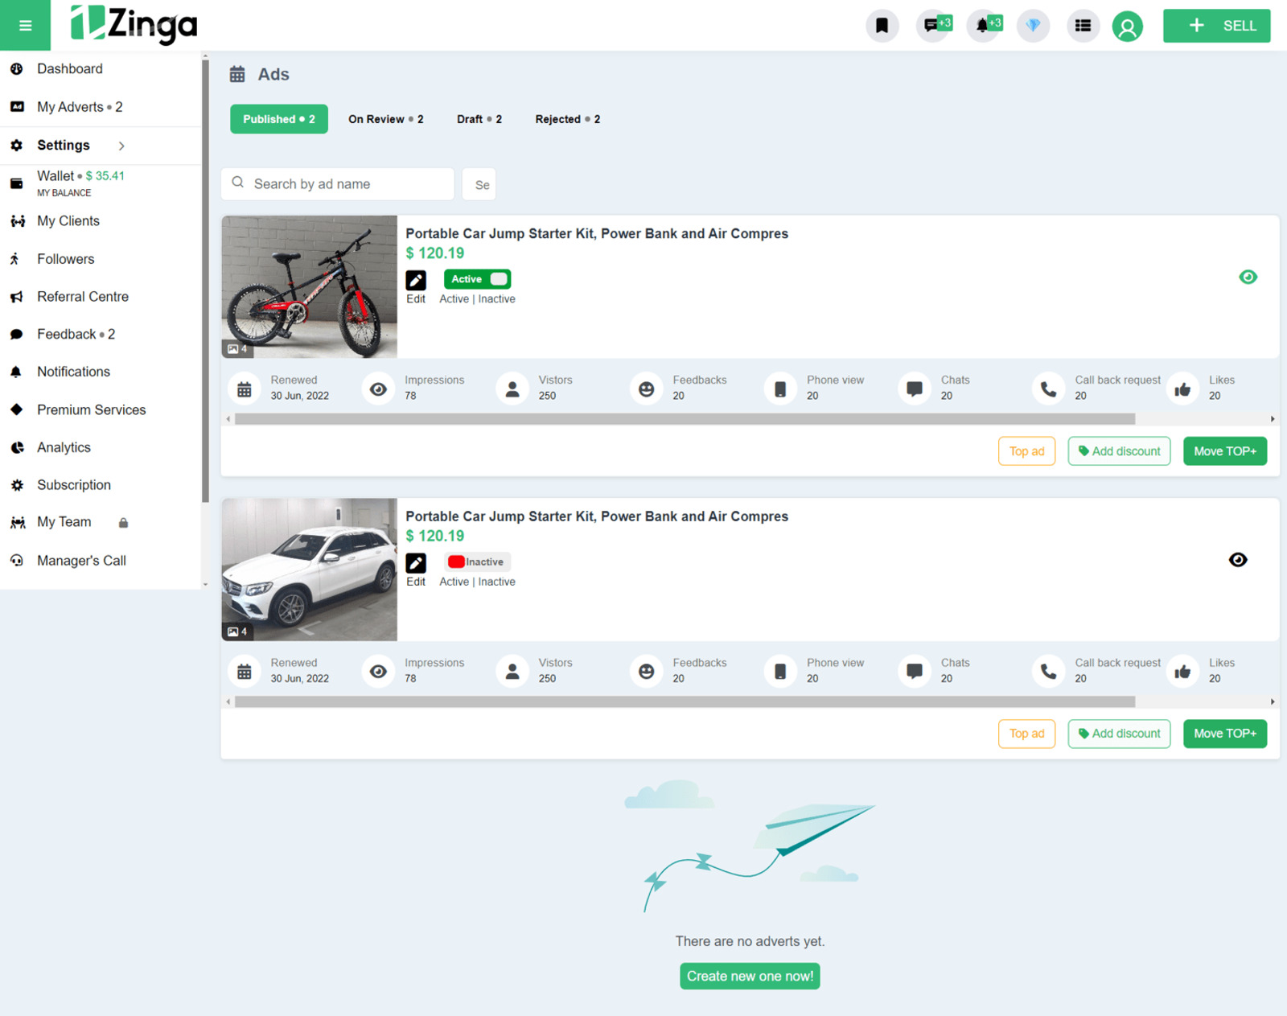
Task: Click the Move TOP+ button on the bike advert
Action: [x=1224, y=451]
